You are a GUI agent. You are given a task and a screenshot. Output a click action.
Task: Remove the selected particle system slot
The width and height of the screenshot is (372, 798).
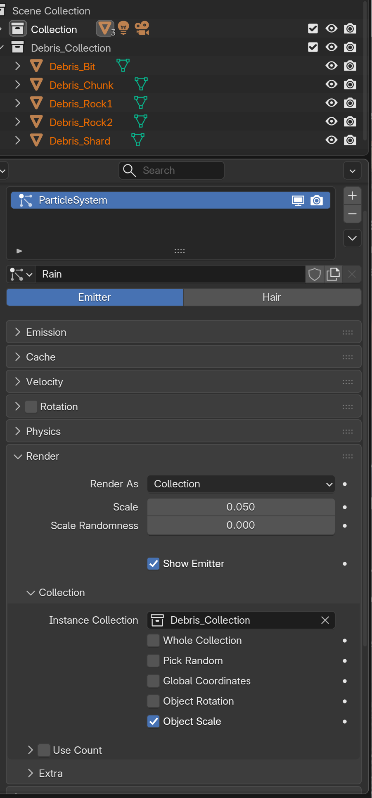pyautogui.click(x=352, y=214)
